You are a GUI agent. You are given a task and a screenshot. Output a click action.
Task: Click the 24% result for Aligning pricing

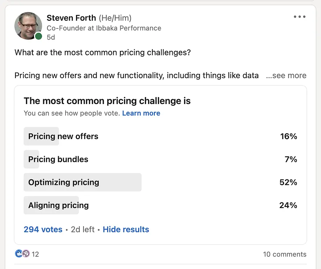(288, 205)
